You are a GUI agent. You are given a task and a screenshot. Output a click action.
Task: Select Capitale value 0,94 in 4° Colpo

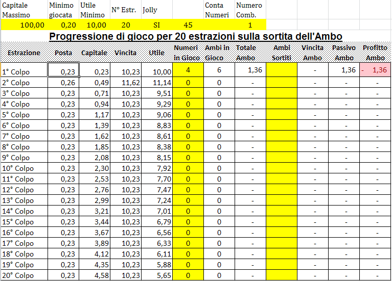tap(95, 104)
